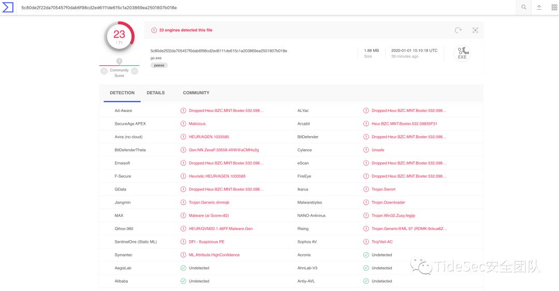This screenshot has height=291, width=559.
Task: Click the BitDefender engine name
Action: coord(307,137)
